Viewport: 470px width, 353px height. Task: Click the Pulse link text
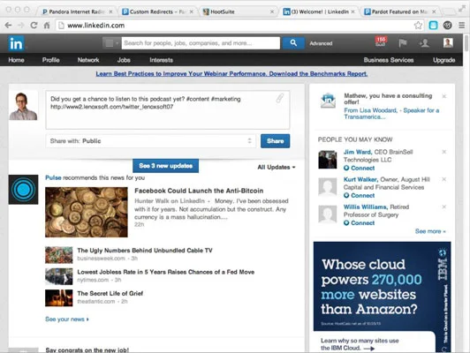[53, 177]
